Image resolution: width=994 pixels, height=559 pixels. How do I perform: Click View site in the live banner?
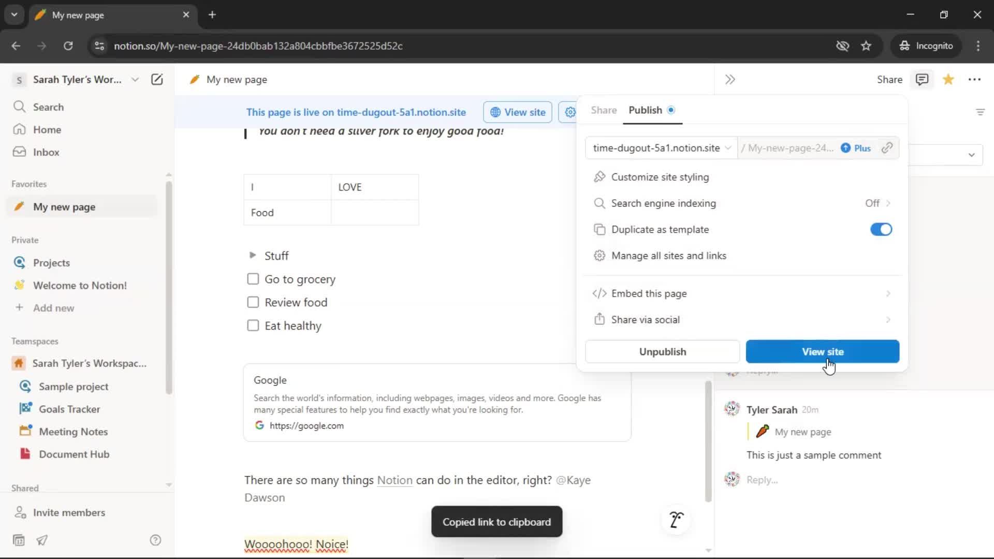(x=518, y=112)
